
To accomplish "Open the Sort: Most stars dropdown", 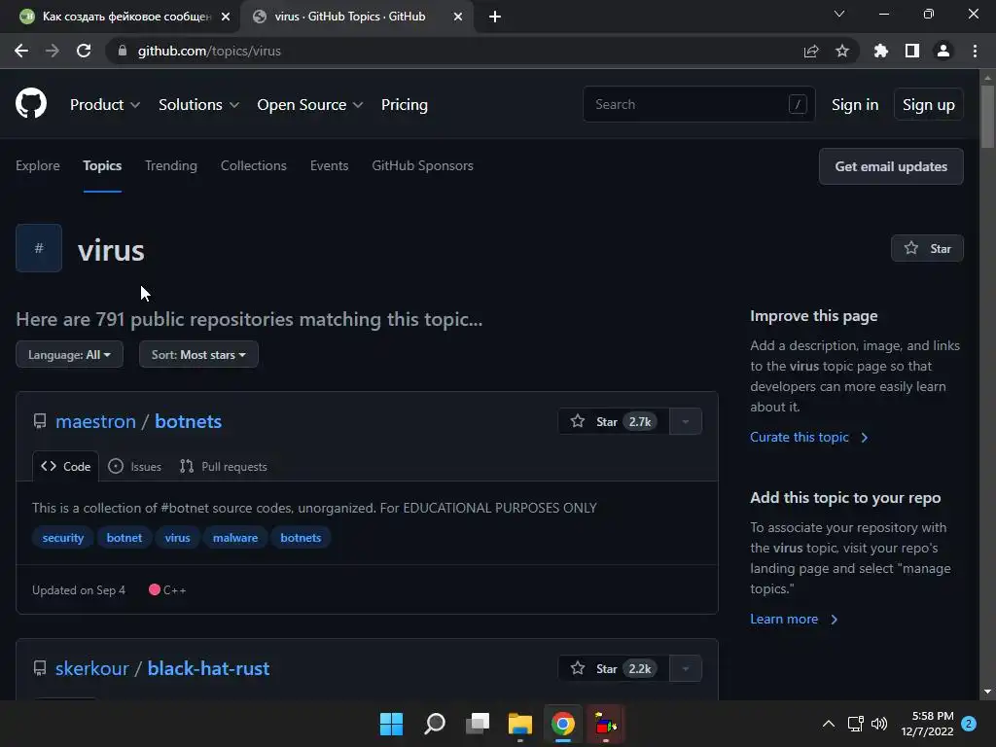I will click(198, 354).
